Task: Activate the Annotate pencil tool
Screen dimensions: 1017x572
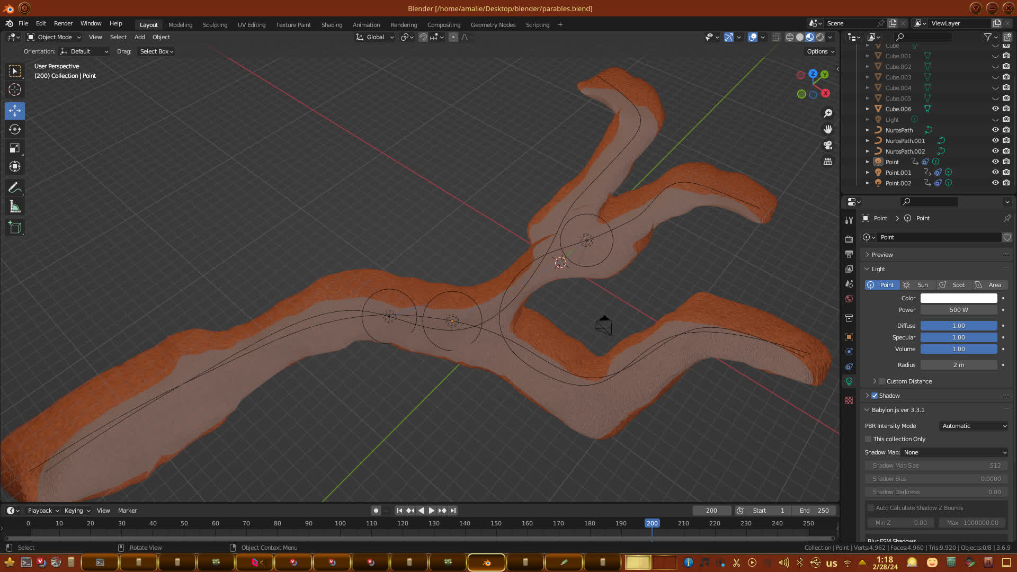Action: (x=15, y=187)
